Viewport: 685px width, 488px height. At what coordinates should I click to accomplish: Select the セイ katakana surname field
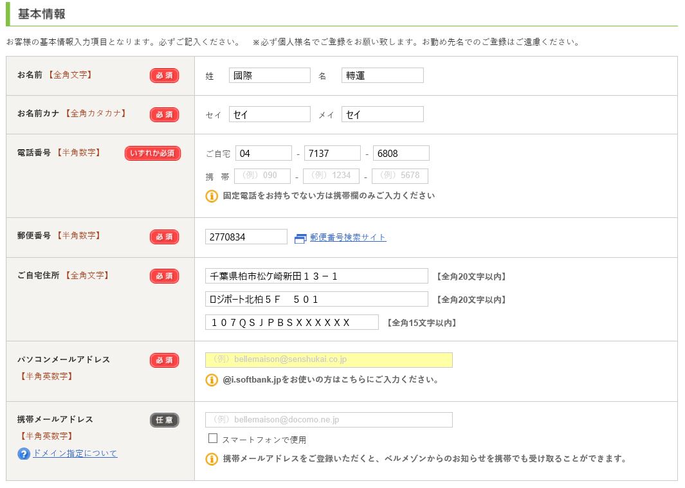(269, 114)
